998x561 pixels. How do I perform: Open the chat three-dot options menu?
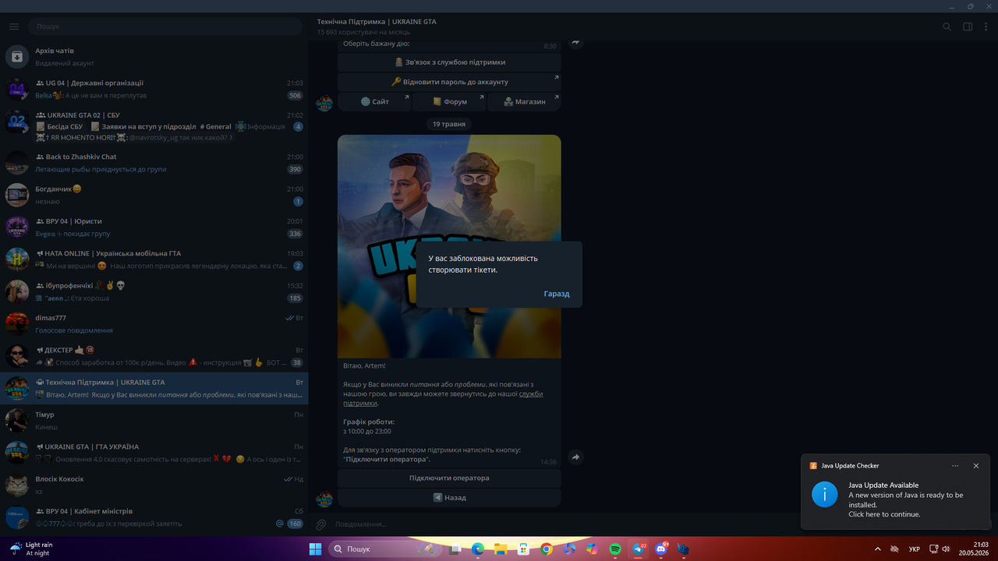click(986, 26)
